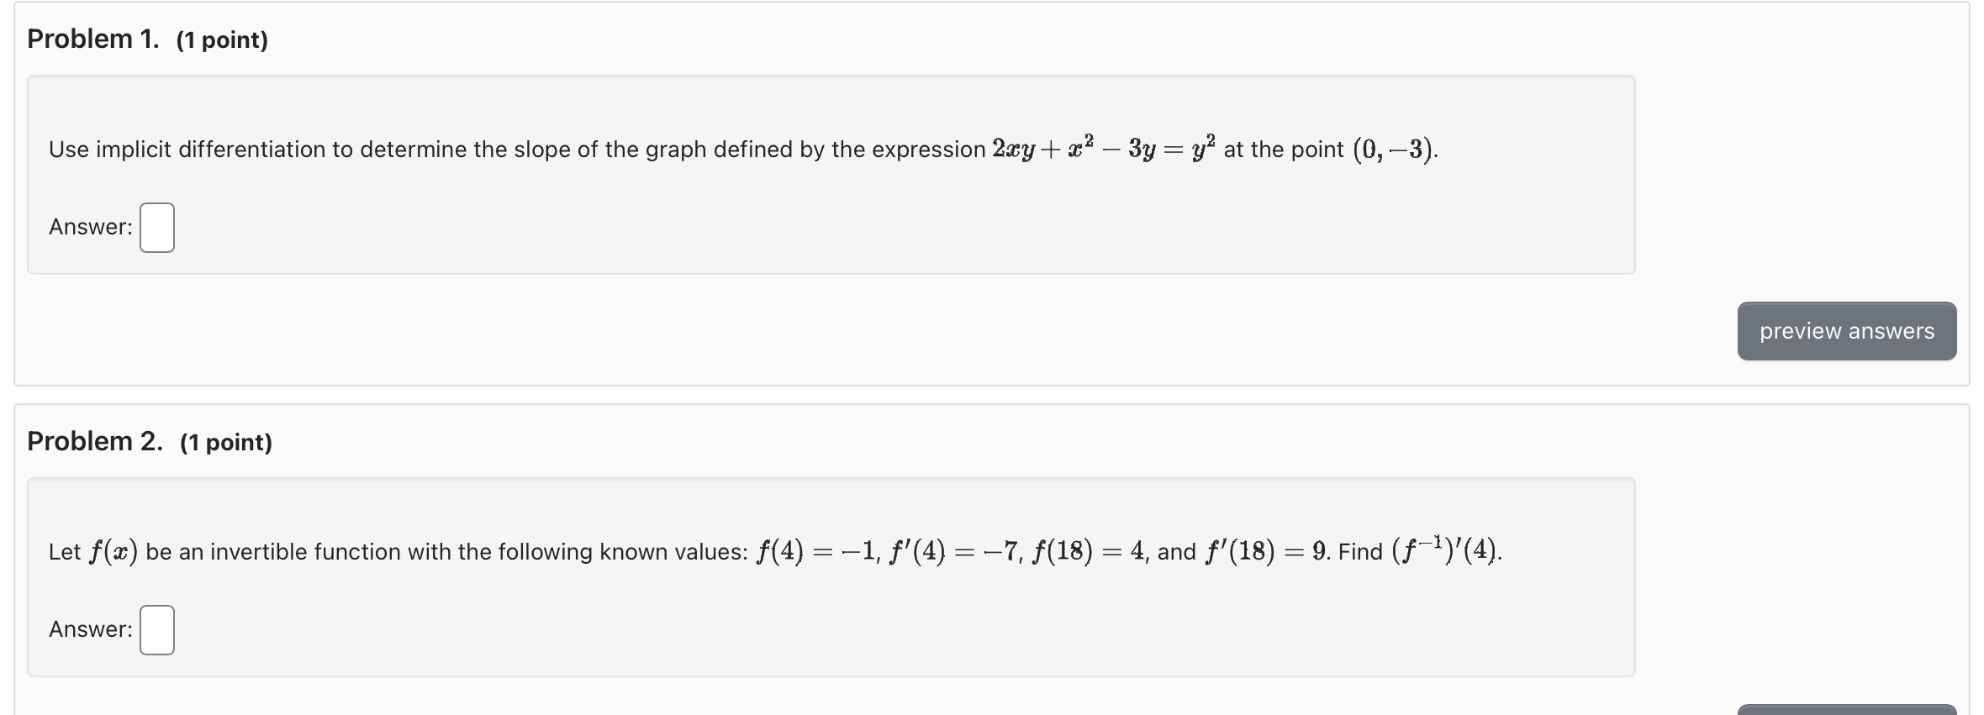Click the Problem 2 answer input box
This screenshot has width=1984, height=715.
click(156, 629)
